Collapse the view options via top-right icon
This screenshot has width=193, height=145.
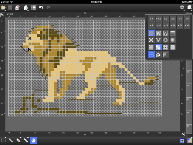[x=190, y=7]
